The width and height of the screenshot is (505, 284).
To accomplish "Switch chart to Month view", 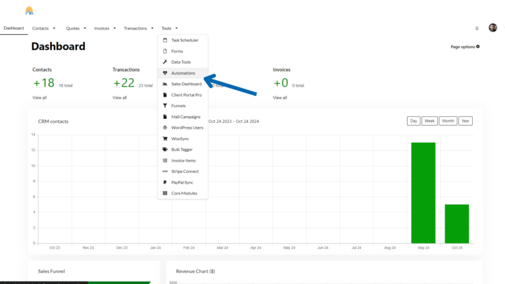I will coord(448,121).
